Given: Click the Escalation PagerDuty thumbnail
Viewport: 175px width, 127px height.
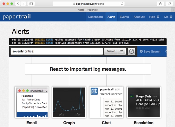Looking at the screenshot, I should tap(144, 102).
